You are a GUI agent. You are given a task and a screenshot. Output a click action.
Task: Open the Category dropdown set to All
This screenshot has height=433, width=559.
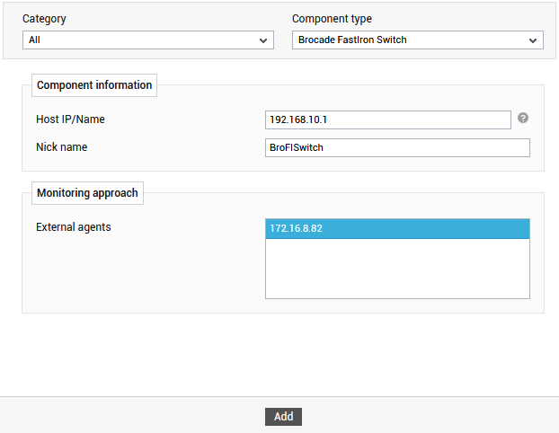click(x=148, y=40)
